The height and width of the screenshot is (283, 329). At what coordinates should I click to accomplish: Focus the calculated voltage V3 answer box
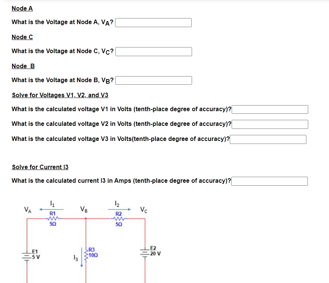(x=268, y=139)
